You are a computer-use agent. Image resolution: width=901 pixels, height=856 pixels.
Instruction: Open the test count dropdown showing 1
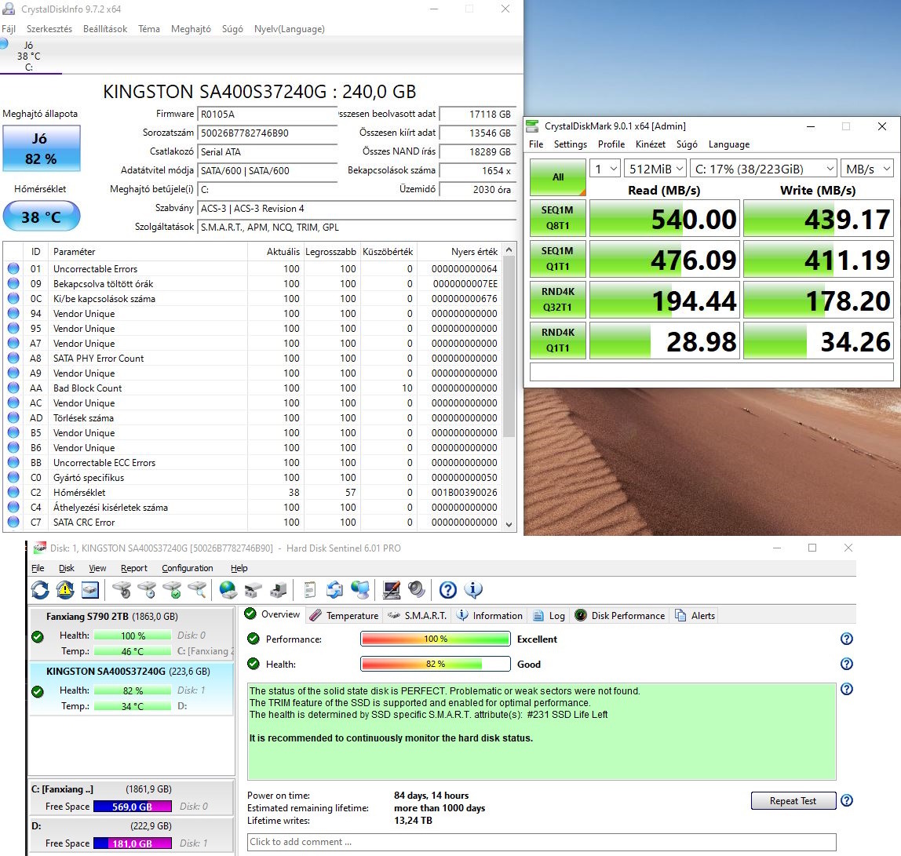point(604,169)
